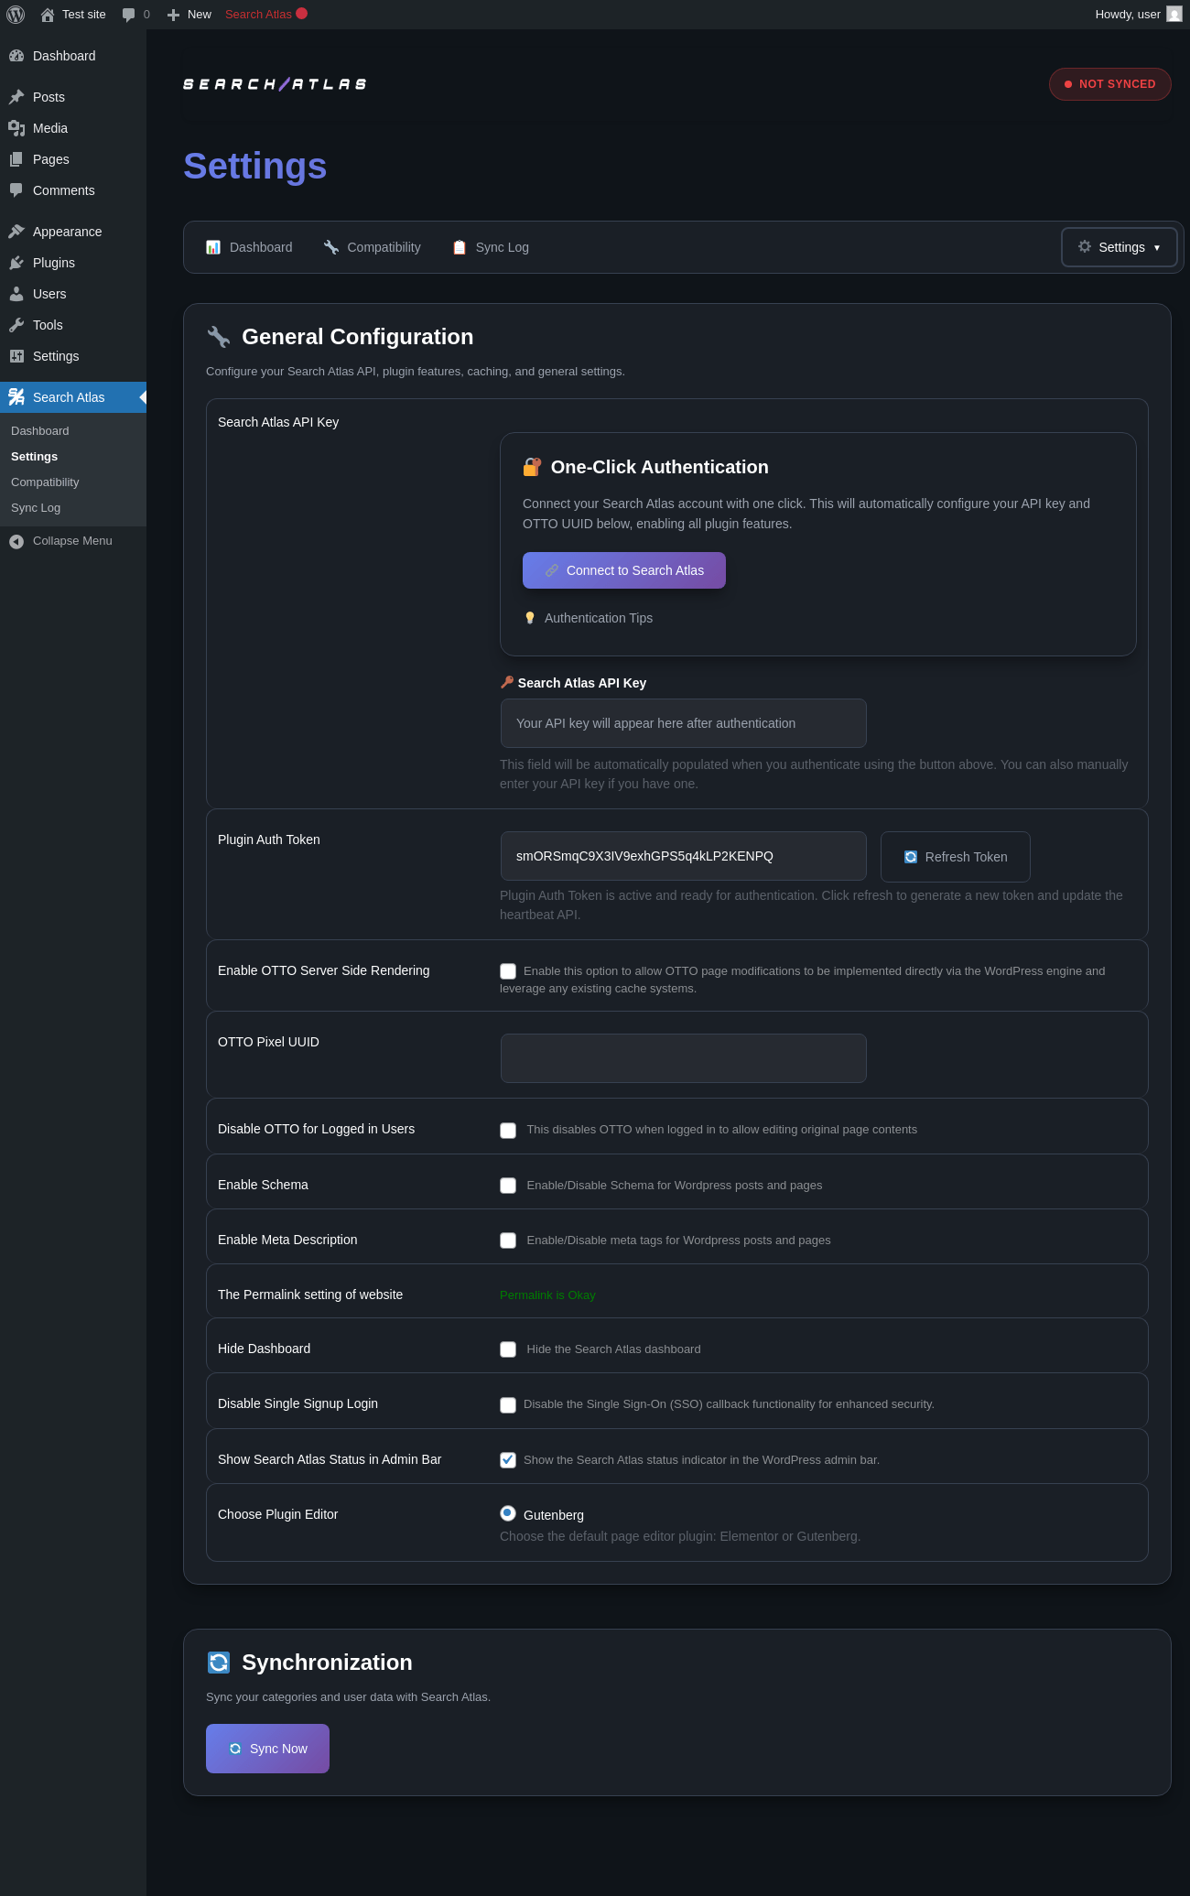Open the comments bubble icon in admin bar
Screen dimensions: 1190x1896
point(128,15)
